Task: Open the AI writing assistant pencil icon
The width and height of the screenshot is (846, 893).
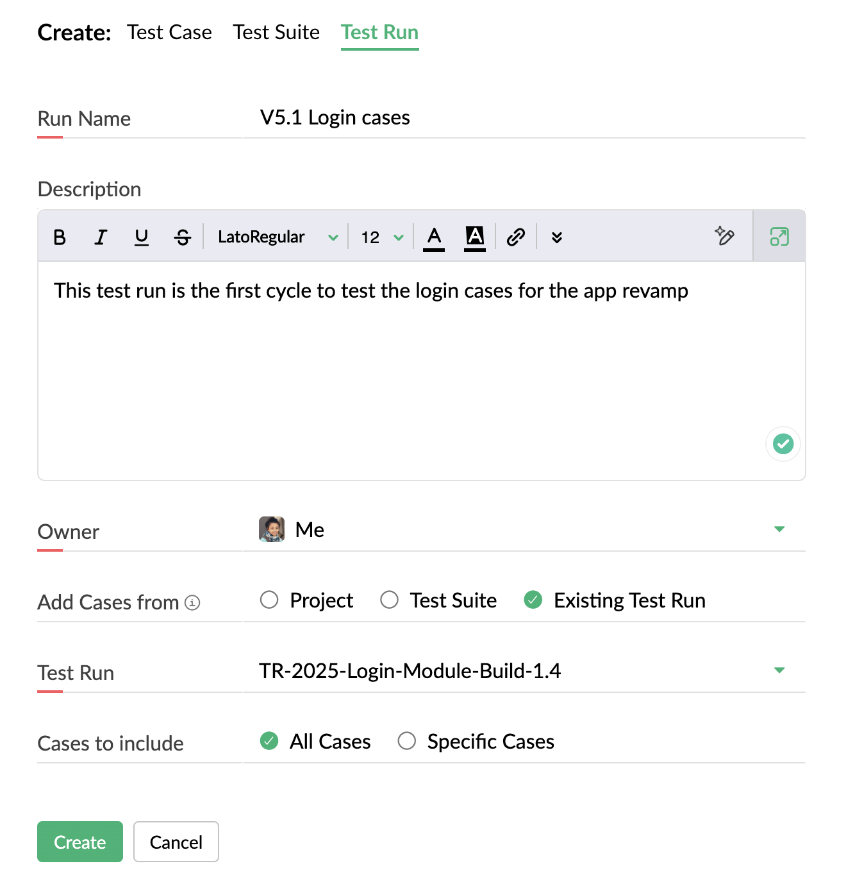Action: pos(724,236)
